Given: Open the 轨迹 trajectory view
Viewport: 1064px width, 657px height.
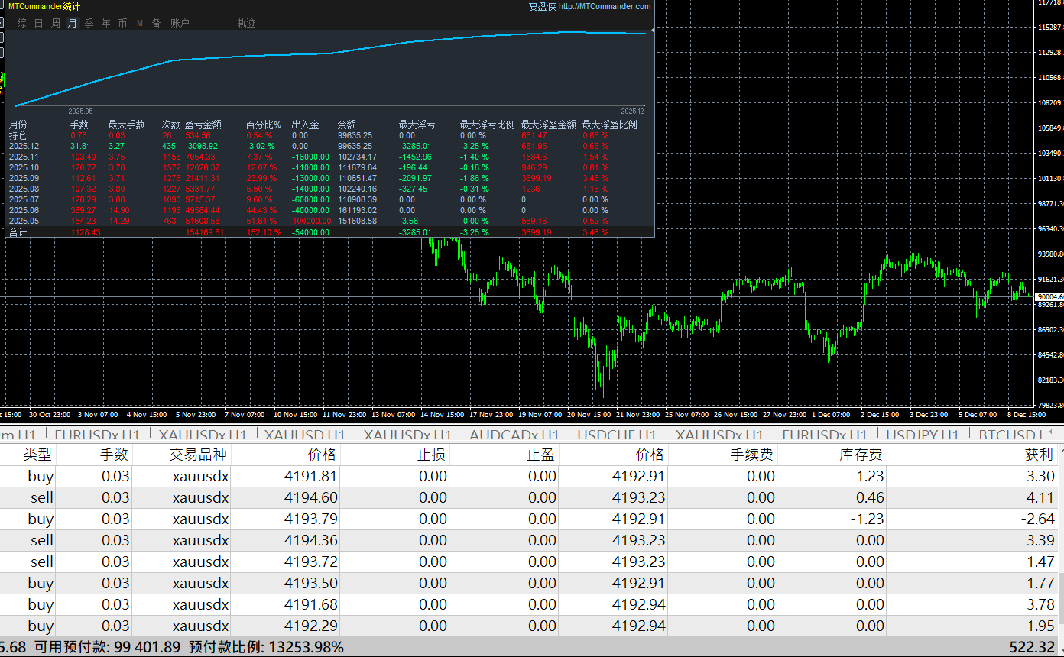Looking at the screenshot, I should pos(246,24).
